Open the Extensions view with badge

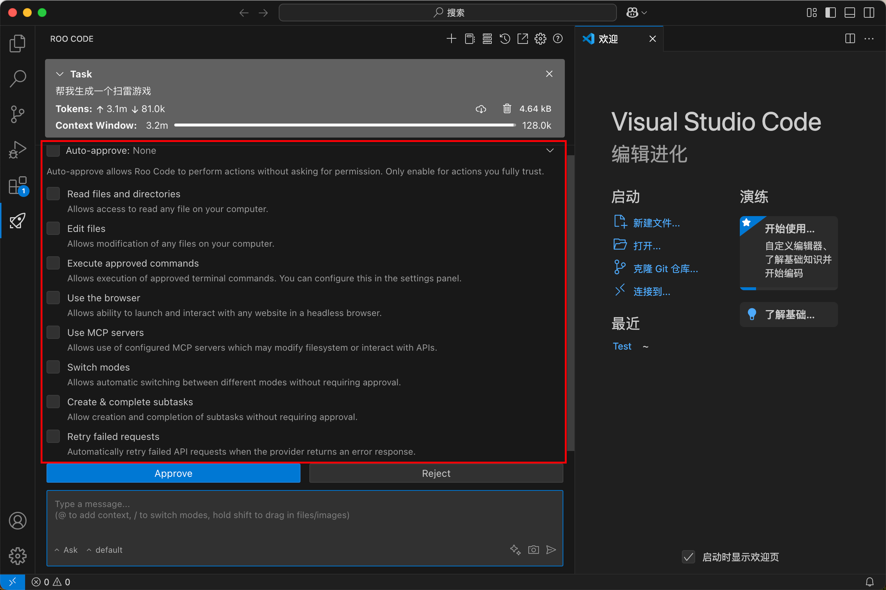pyautogui.click(x=17, y=185)
